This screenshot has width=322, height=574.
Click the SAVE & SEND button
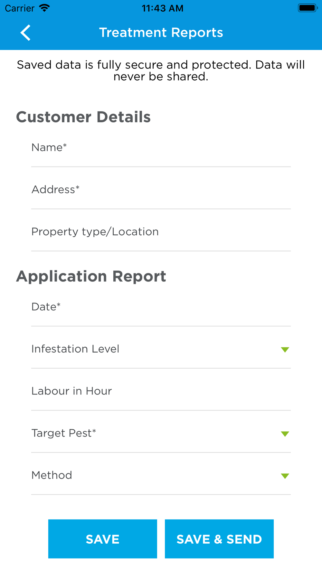tap(219, 539)
